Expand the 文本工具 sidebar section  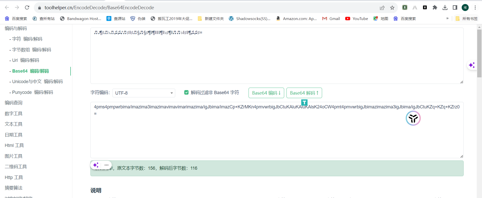(14, 124)
